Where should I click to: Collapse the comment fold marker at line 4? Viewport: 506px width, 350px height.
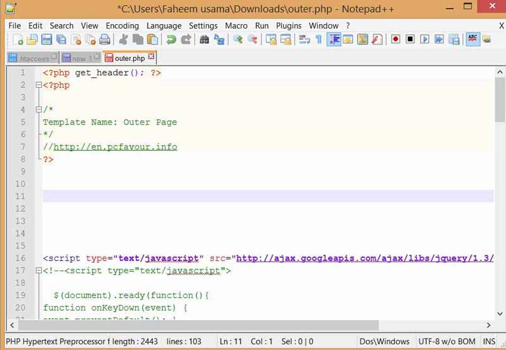38,109
